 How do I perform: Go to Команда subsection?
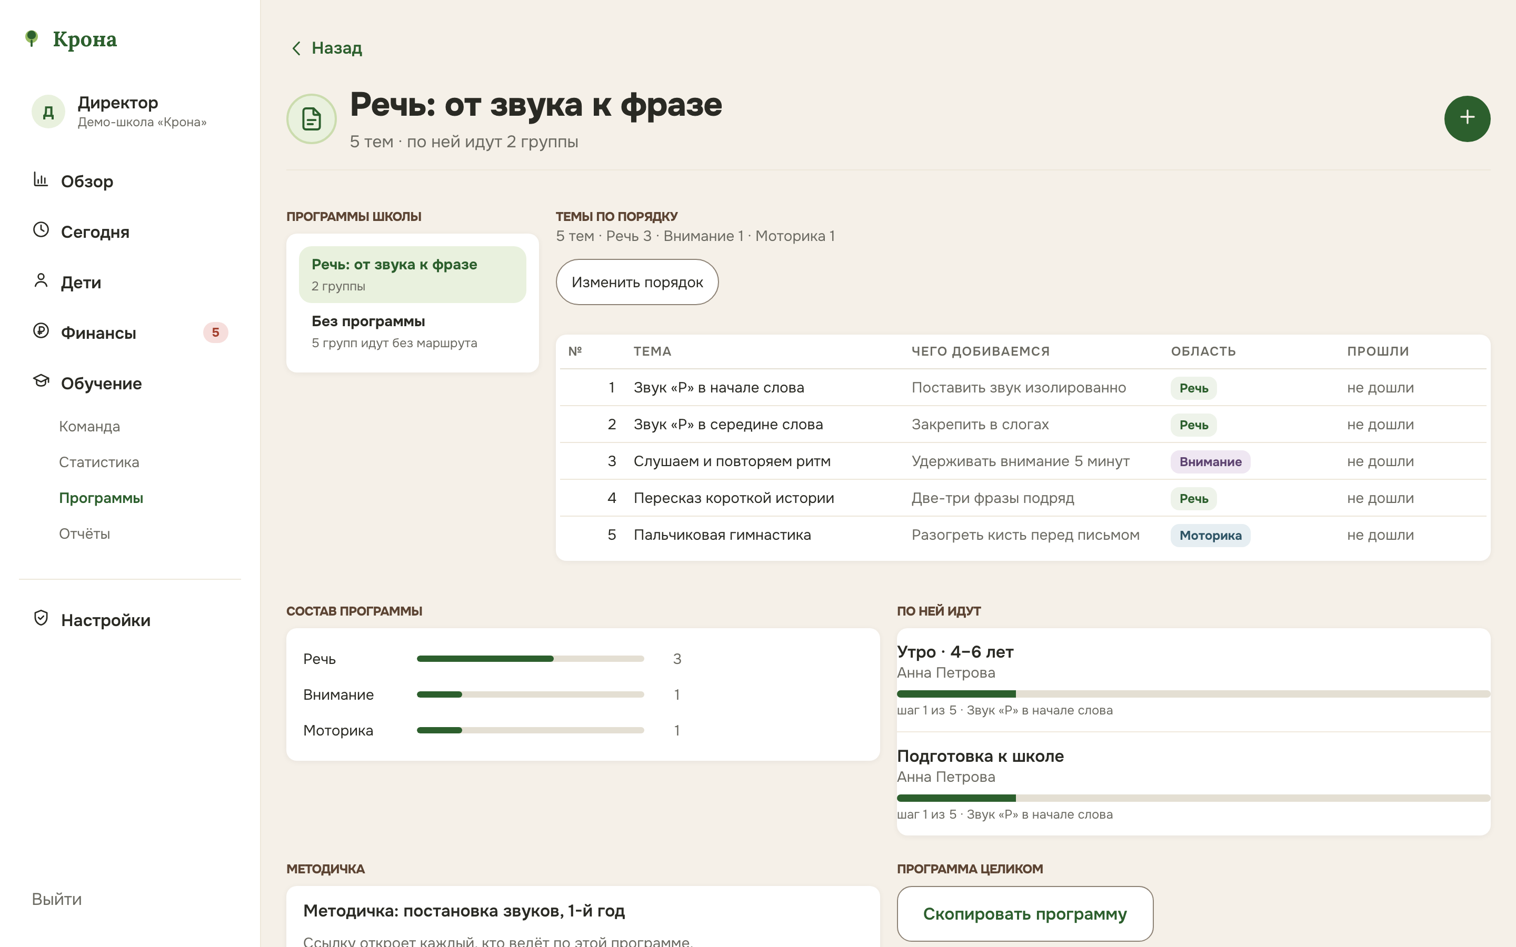point(89,427)
